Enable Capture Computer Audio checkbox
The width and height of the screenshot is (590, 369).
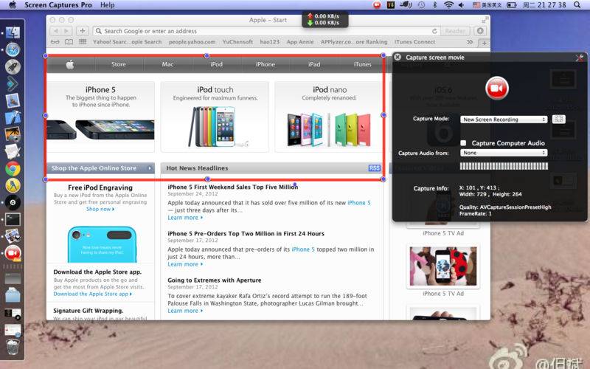(463, 142)
